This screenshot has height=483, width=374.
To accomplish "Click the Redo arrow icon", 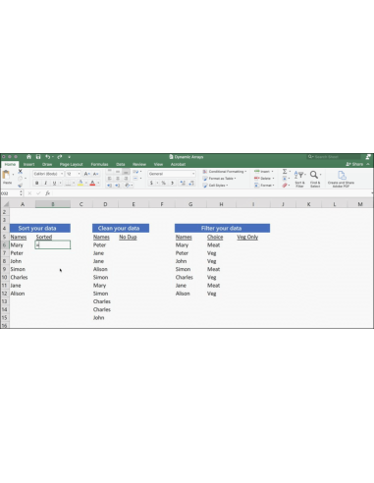I will (x=60, y=157).
